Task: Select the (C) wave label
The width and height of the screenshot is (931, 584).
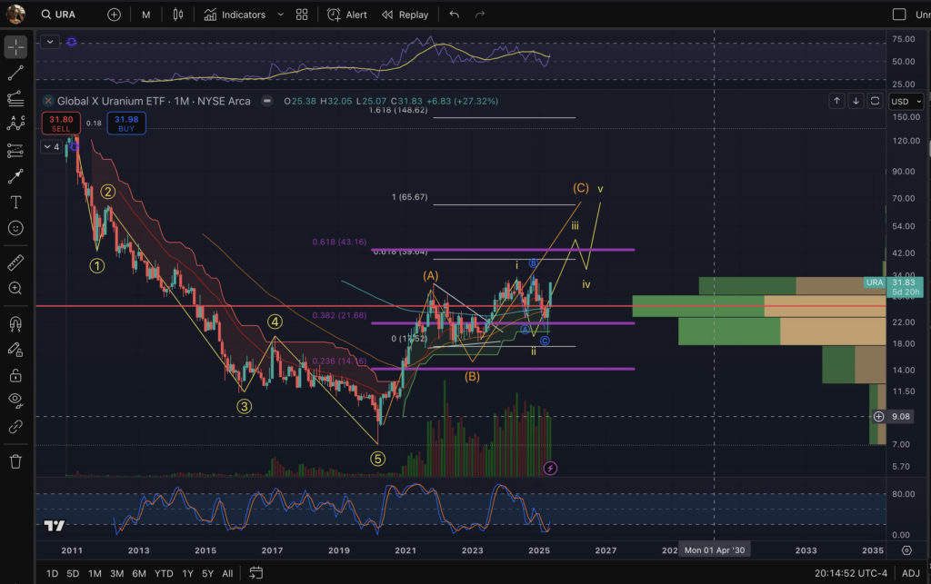Action: (x=581, y=188)
